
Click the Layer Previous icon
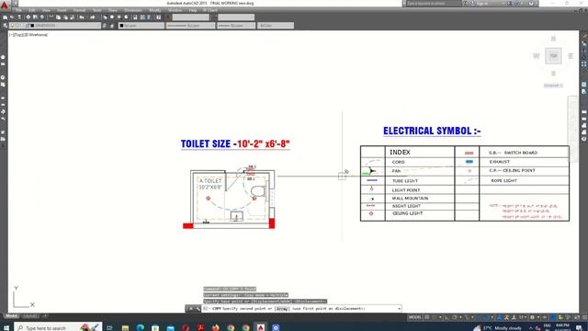(x=112, y=26)
